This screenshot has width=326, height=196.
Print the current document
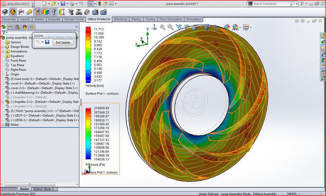pos(72,3)
